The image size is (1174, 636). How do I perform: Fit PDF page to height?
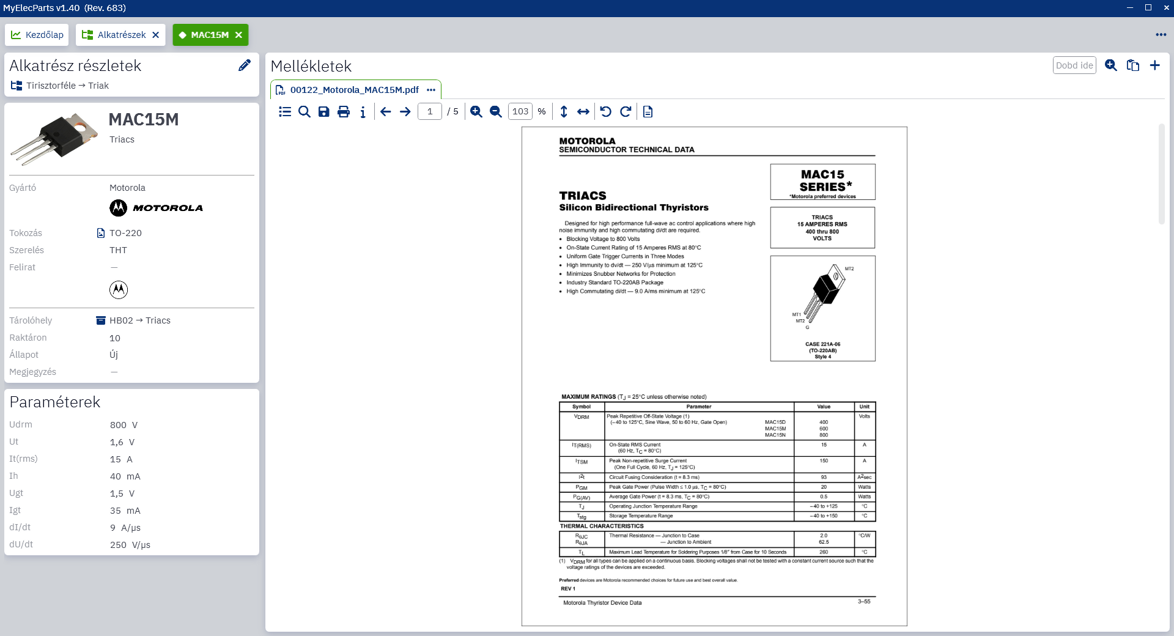(564, 111)
